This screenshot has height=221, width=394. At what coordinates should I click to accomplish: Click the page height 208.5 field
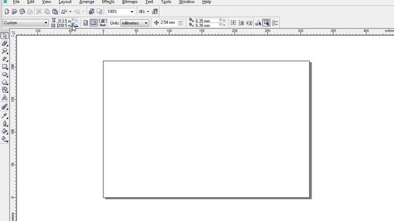(64, 25)
